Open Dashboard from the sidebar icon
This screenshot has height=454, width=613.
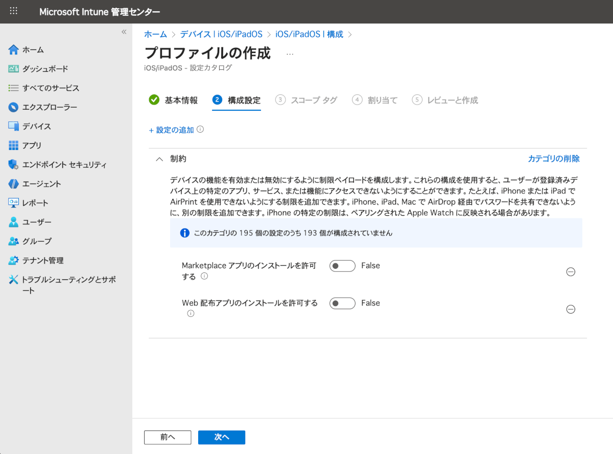pos(14,69)
